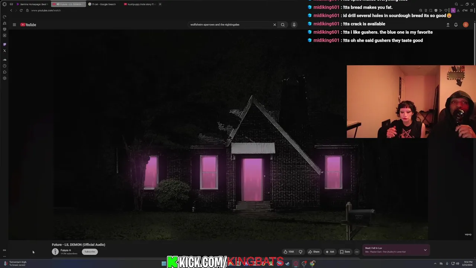Click the Vevo logo on video
The width and height of the screenshot is (476, 268).
468,234
